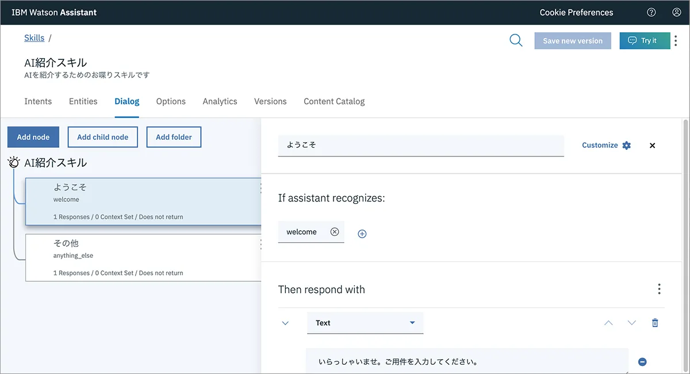Open the Content Catalog tab
Viewport: 690px width, 374px height.
pos(334,101)
